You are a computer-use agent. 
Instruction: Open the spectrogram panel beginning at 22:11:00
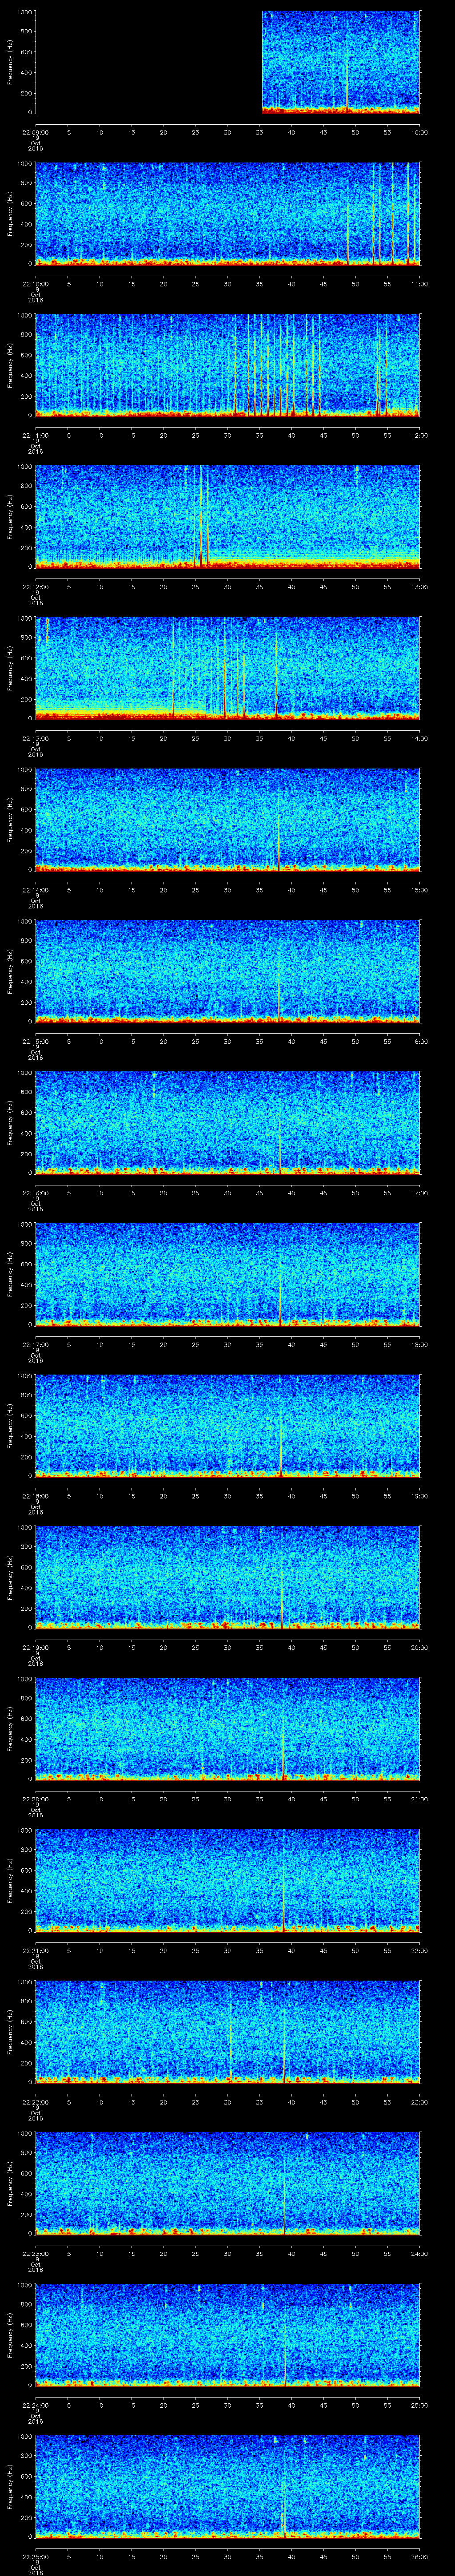click(228, 365)
